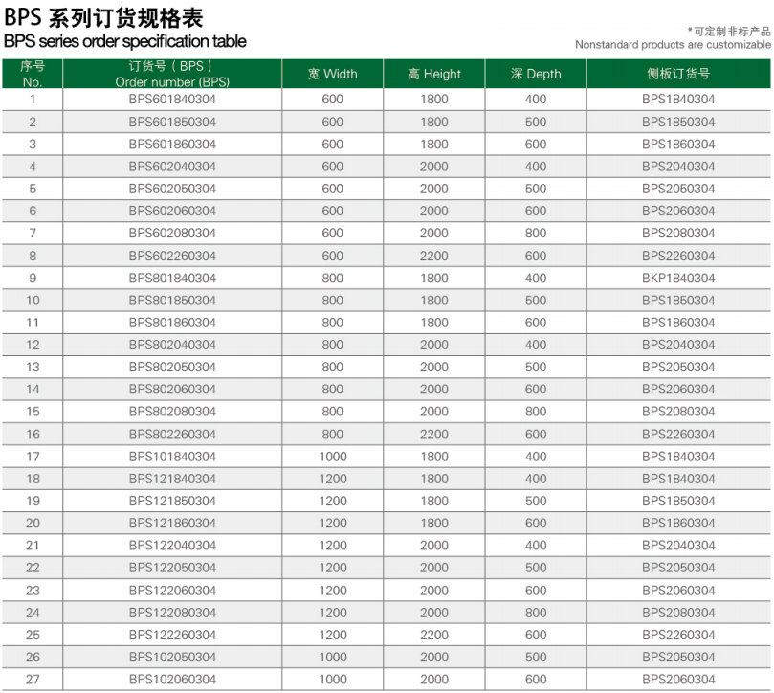774x693 pixels.
Task: Click width value 1200 in row 18
Action: pyautogui.click(x=333, y=479)
